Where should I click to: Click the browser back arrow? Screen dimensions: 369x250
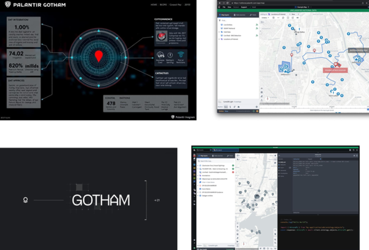click(220, 3)
